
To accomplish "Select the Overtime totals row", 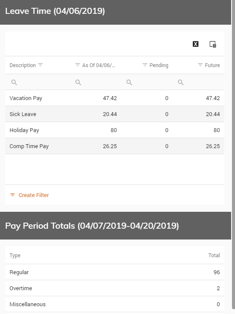I will pyautogui.click(x=115, y=288).
